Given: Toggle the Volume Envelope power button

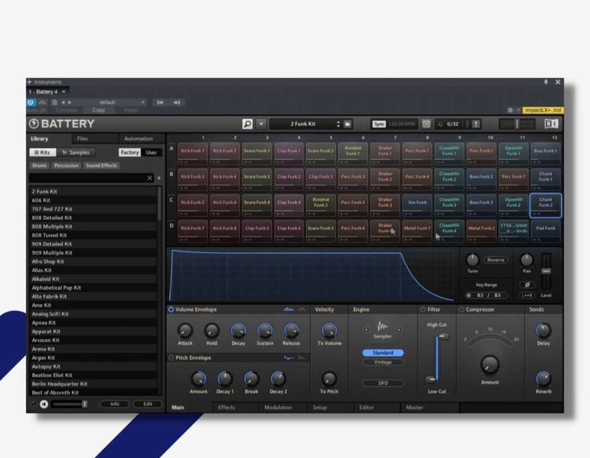Looking at the screenshot, I should (x=171, y=309).
